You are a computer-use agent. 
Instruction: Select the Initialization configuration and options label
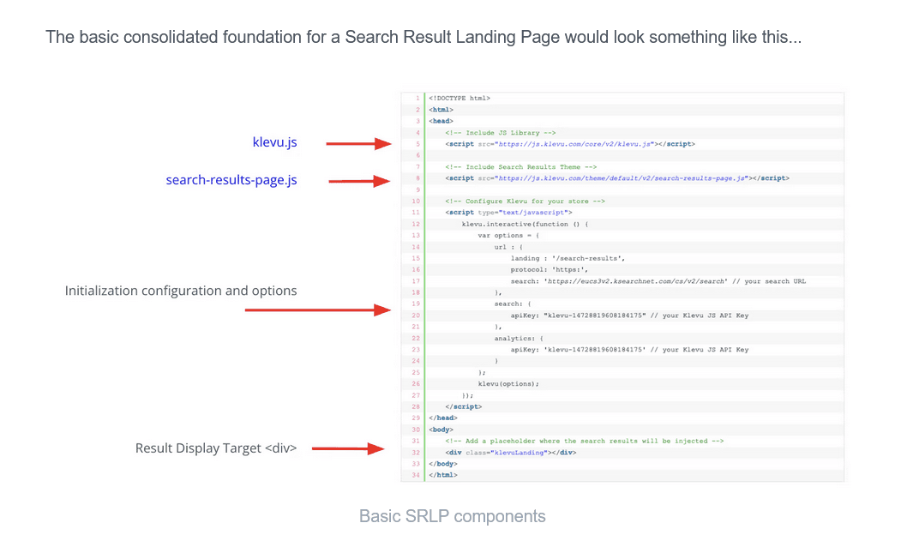pos(181,291)
